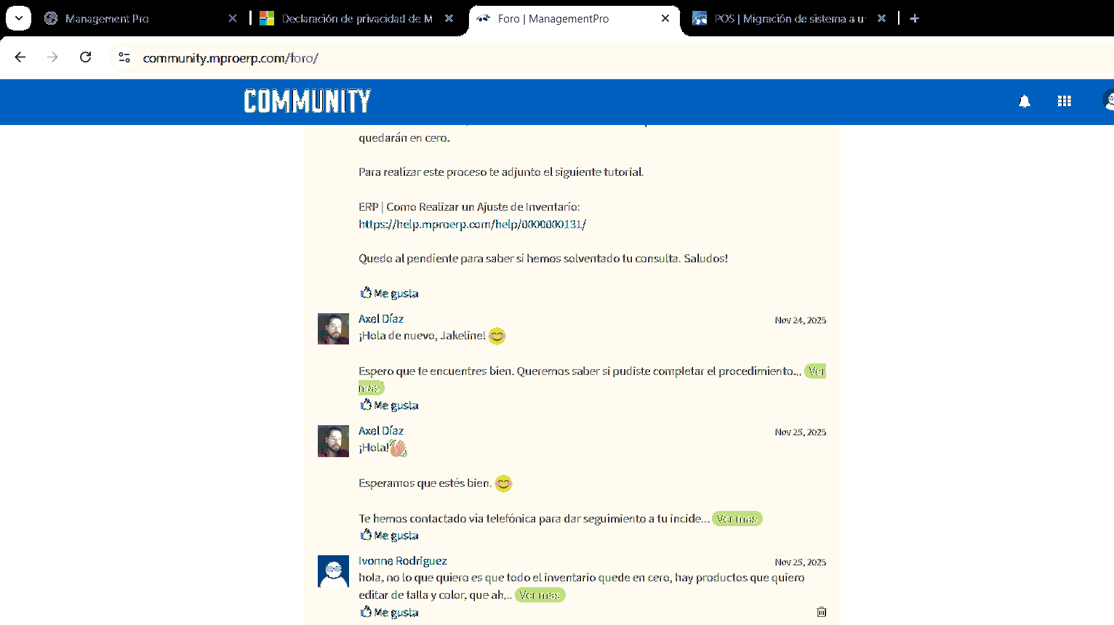The width and height of the screenshot is (1114, 625).
Task: Delete Ivonne Rodriguez's comment with trash icon
Action: 821,612
